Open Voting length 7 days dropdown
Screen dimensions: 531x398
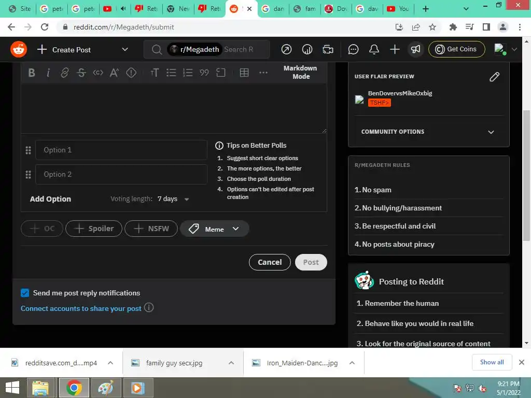click(173, 199)
